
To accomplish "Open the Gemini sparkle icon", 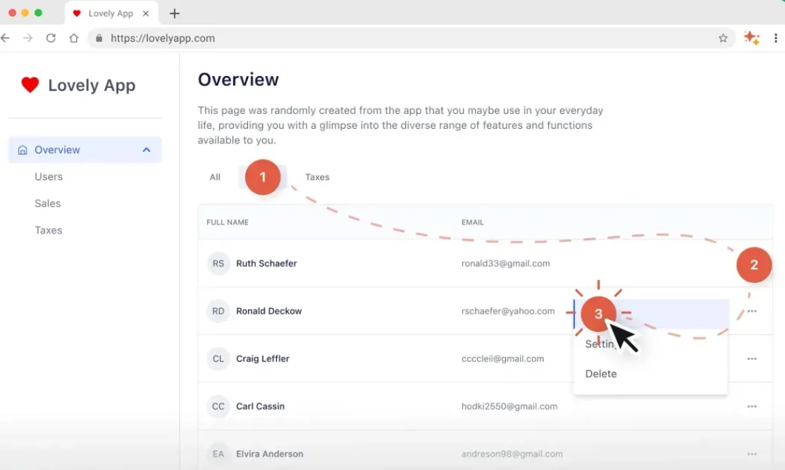I will (x=751, y=37).
